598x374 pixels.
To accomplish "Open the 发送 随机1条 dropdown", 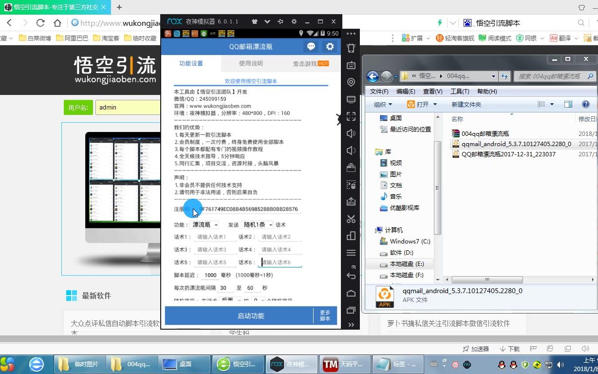I will click(257, 224).
